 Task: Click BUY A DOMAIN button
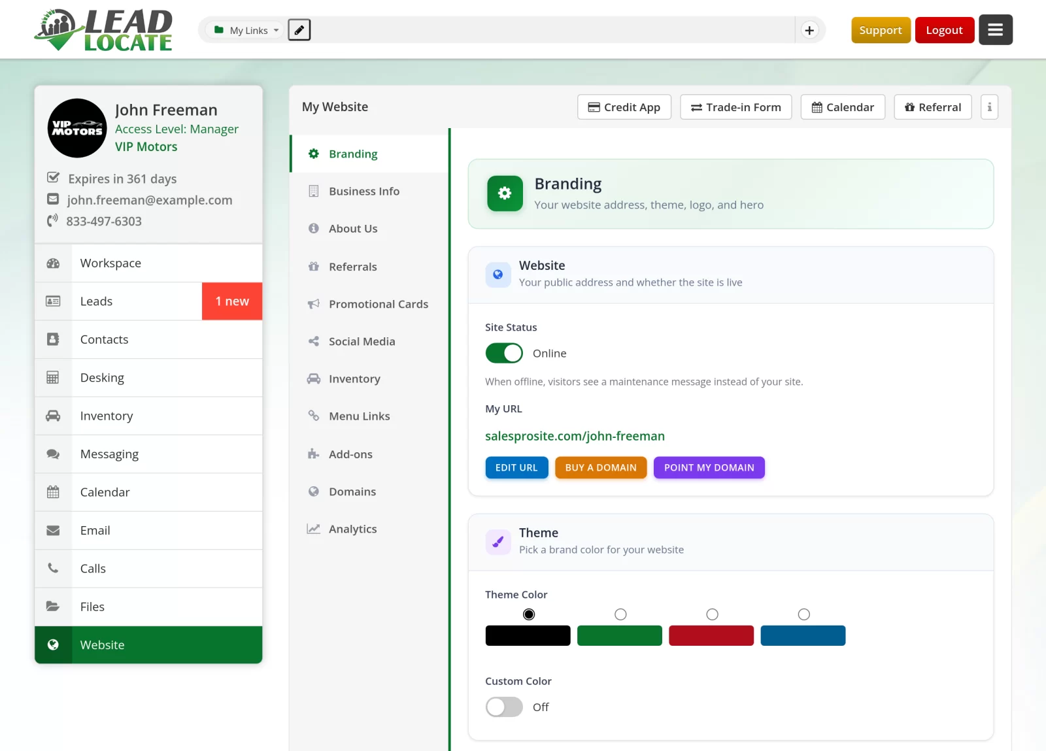[601, 467]
